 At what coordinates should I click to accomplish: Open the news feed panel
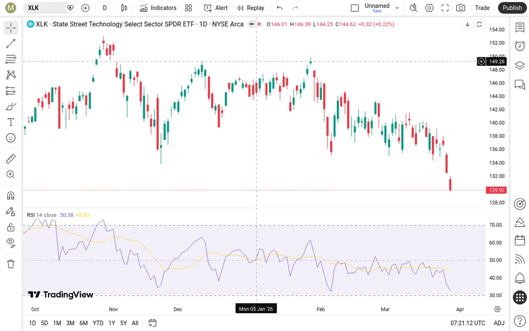(x=520, y=260)
